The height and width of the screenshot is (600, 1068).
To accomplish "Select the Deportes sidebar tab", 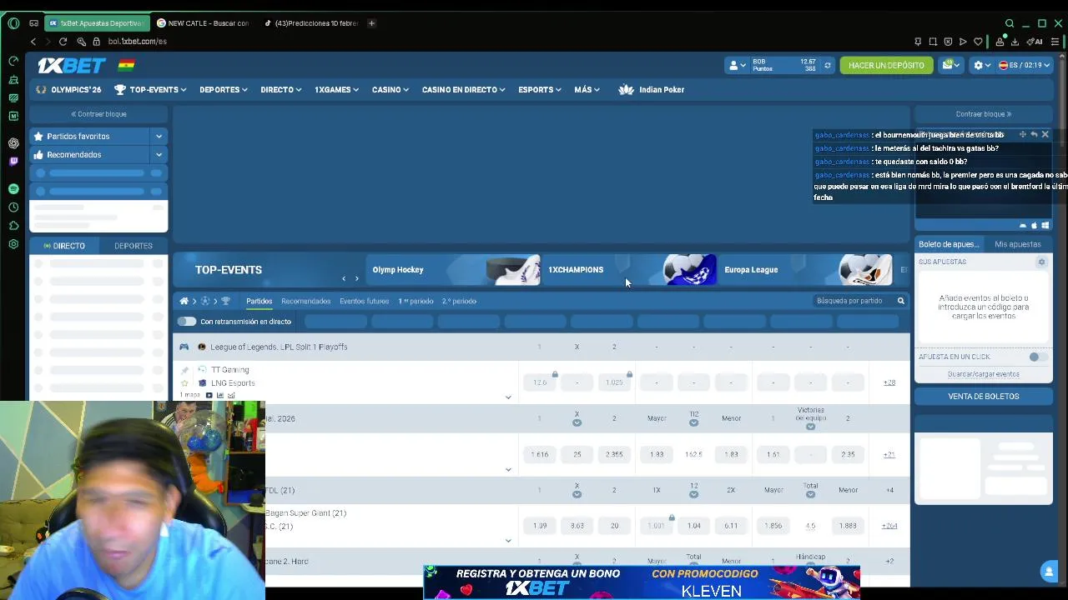I will [x=133, y=246].
